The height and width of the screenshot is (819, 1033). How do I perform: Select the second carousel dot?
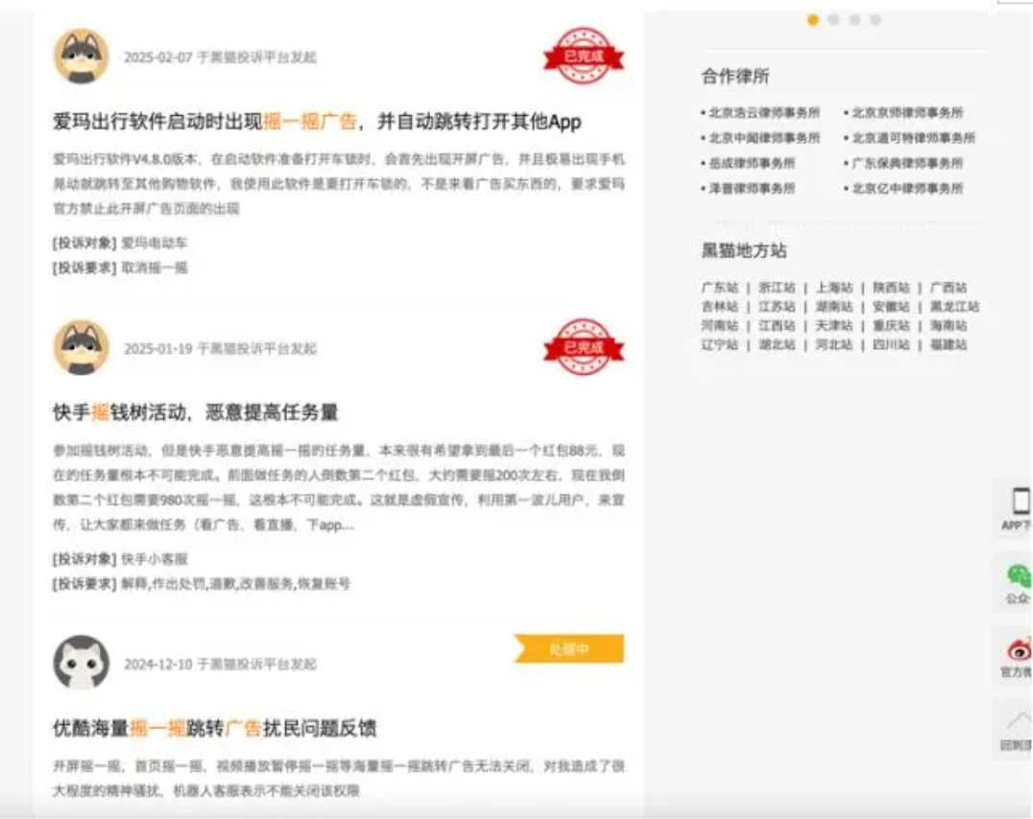tap(833, 20)
